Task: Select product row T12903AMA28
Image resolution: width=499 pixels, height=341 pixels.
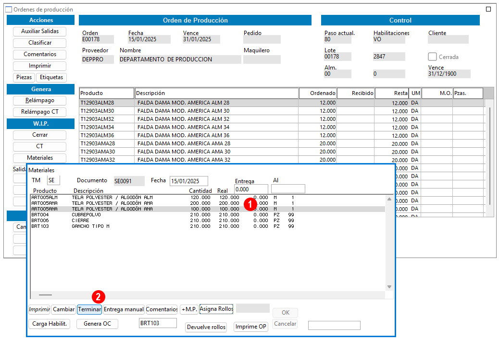Action: tap(282, 143)
